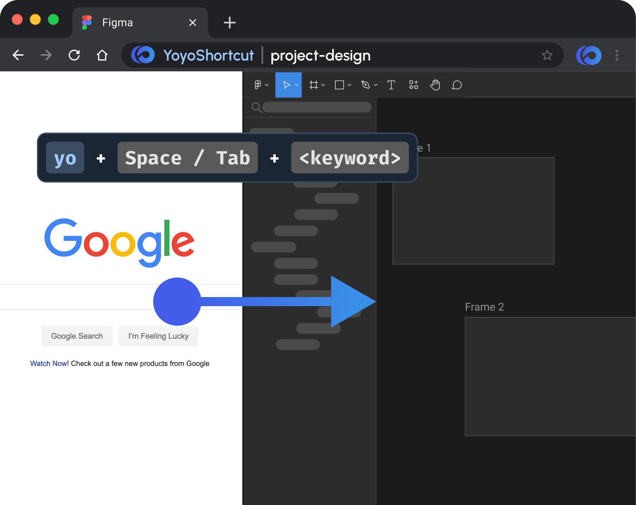Click the layers panel search field
The height and width of the screenshot is (505, 636).
pos(317,107)
